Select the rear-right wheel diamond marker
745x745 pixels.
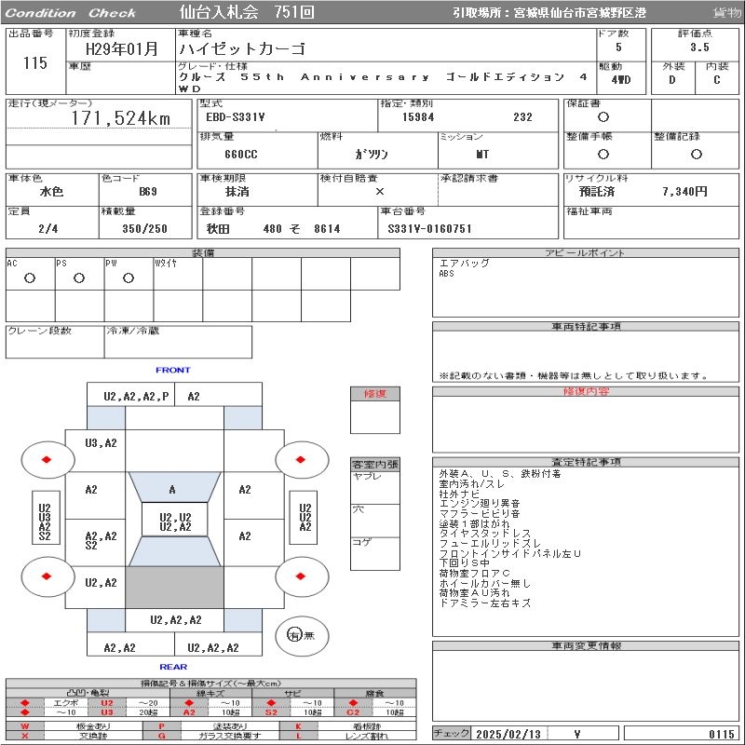[302, 576]
